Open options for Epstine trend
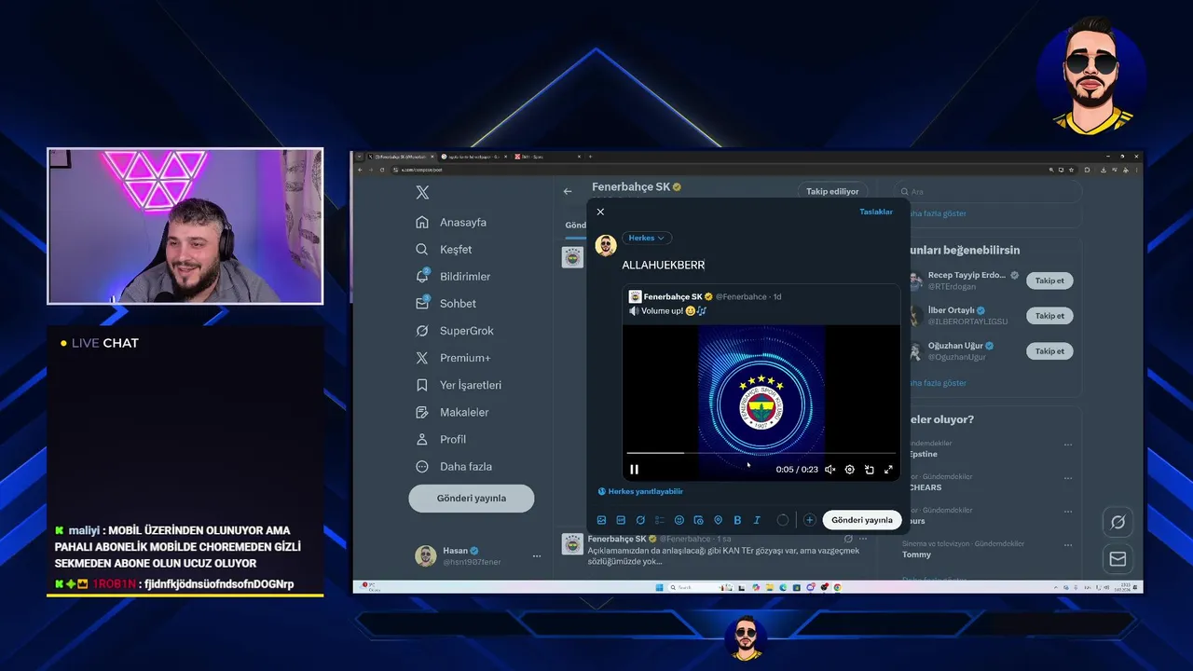 [x=1068, y=445]
